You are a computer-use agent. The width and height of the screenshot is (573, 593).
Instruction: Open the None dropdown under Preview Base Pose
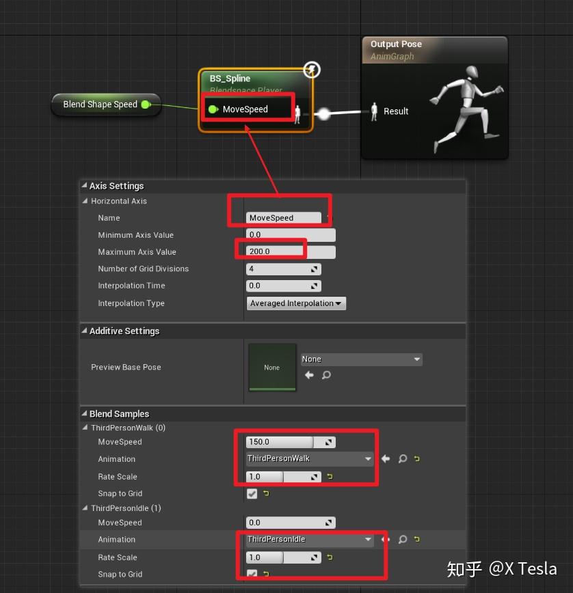pyautogui.click(x=361, y=359)
